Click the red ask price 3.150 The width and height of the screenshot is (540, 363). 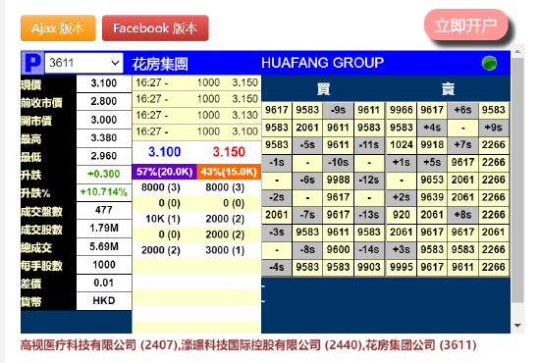click(x=229, y=152)
